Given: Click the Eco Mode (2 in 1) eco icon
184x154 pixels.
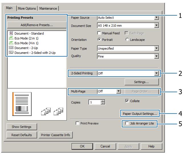Looking at the screenshot, I should pos(11,38).
